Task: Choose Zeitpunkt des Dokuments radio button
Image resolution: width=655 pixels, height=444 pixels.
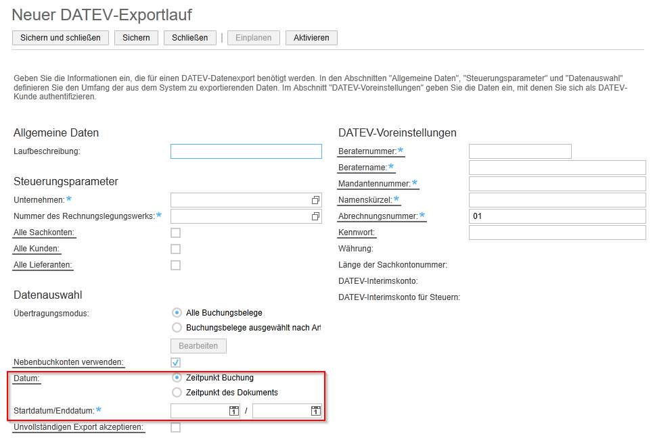Action: coord(177,393)
